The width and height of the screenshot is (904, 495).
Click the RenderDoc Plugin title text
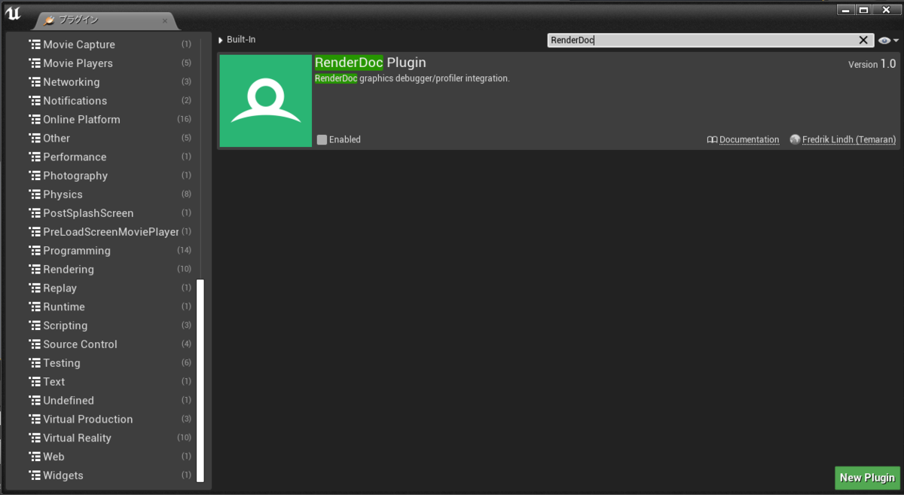(371, 63)
